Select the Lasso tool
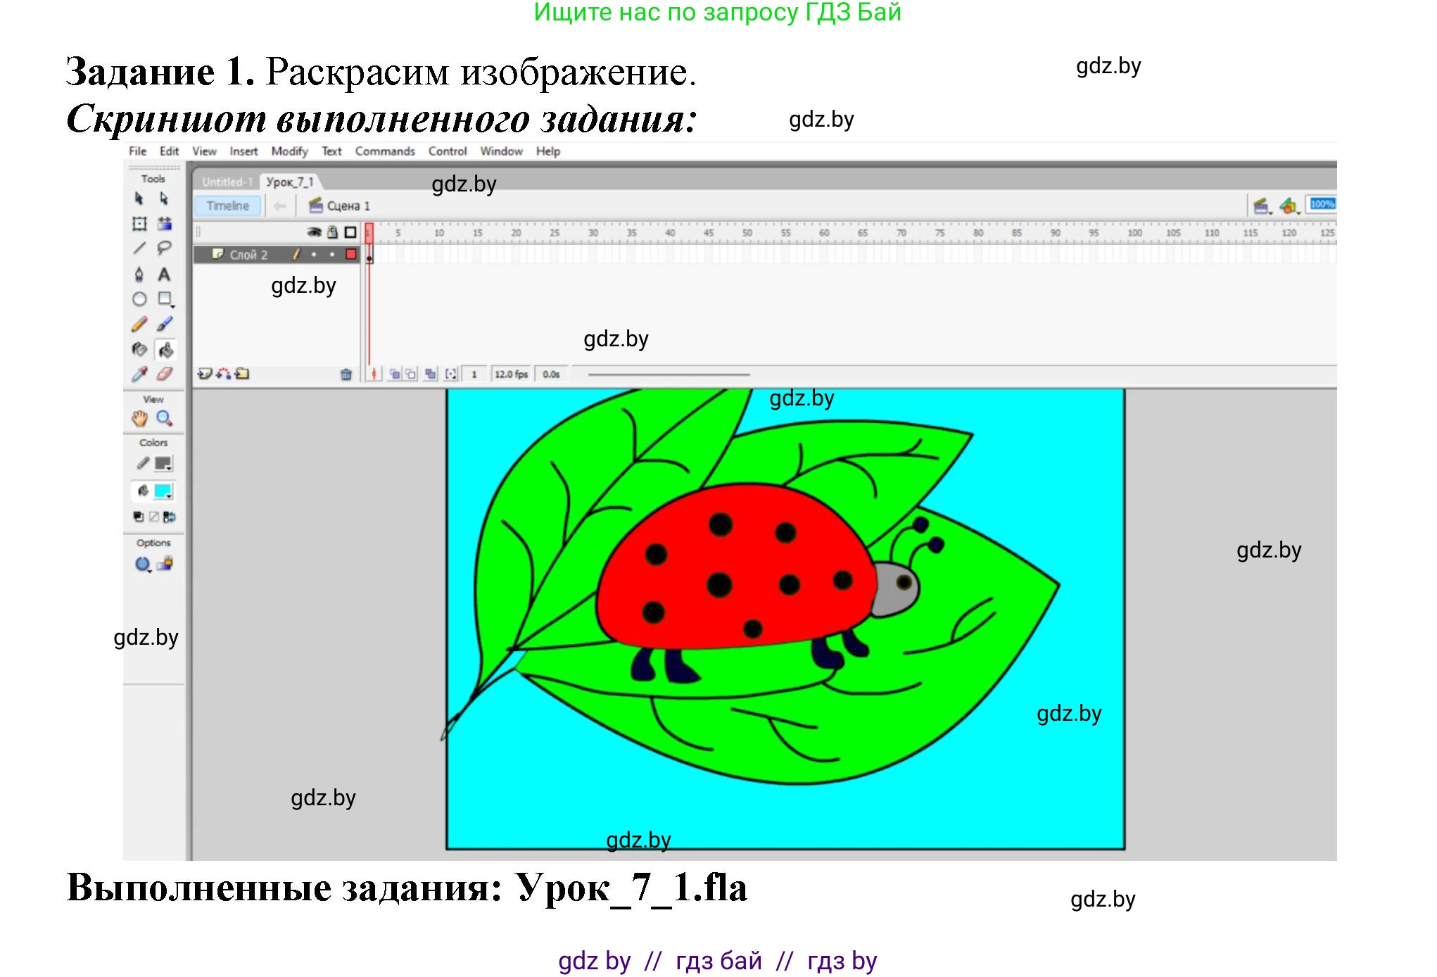The height and width of the screenshot is (977, 1437). click(165, 248)
